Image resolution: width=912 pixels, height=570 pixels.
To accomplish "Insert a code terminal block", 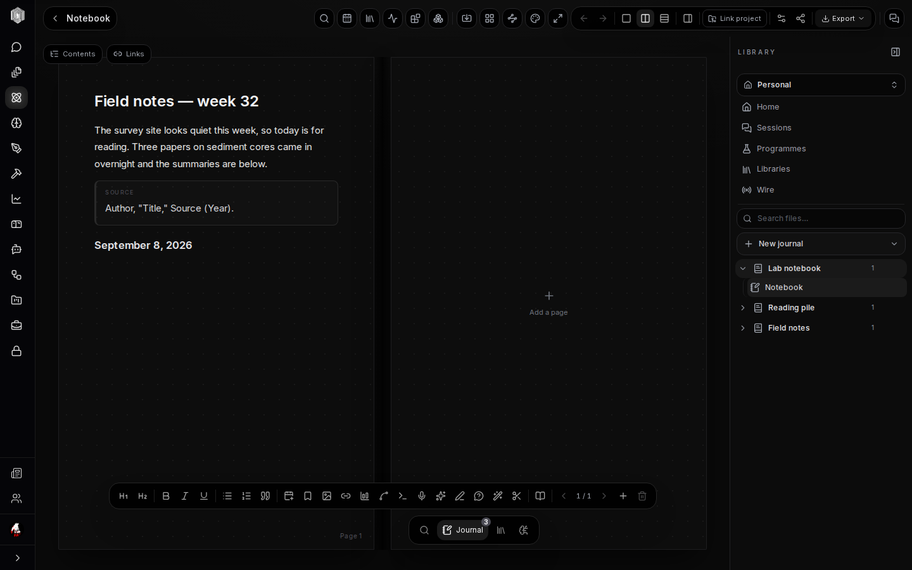I will [x=403, y=496].
